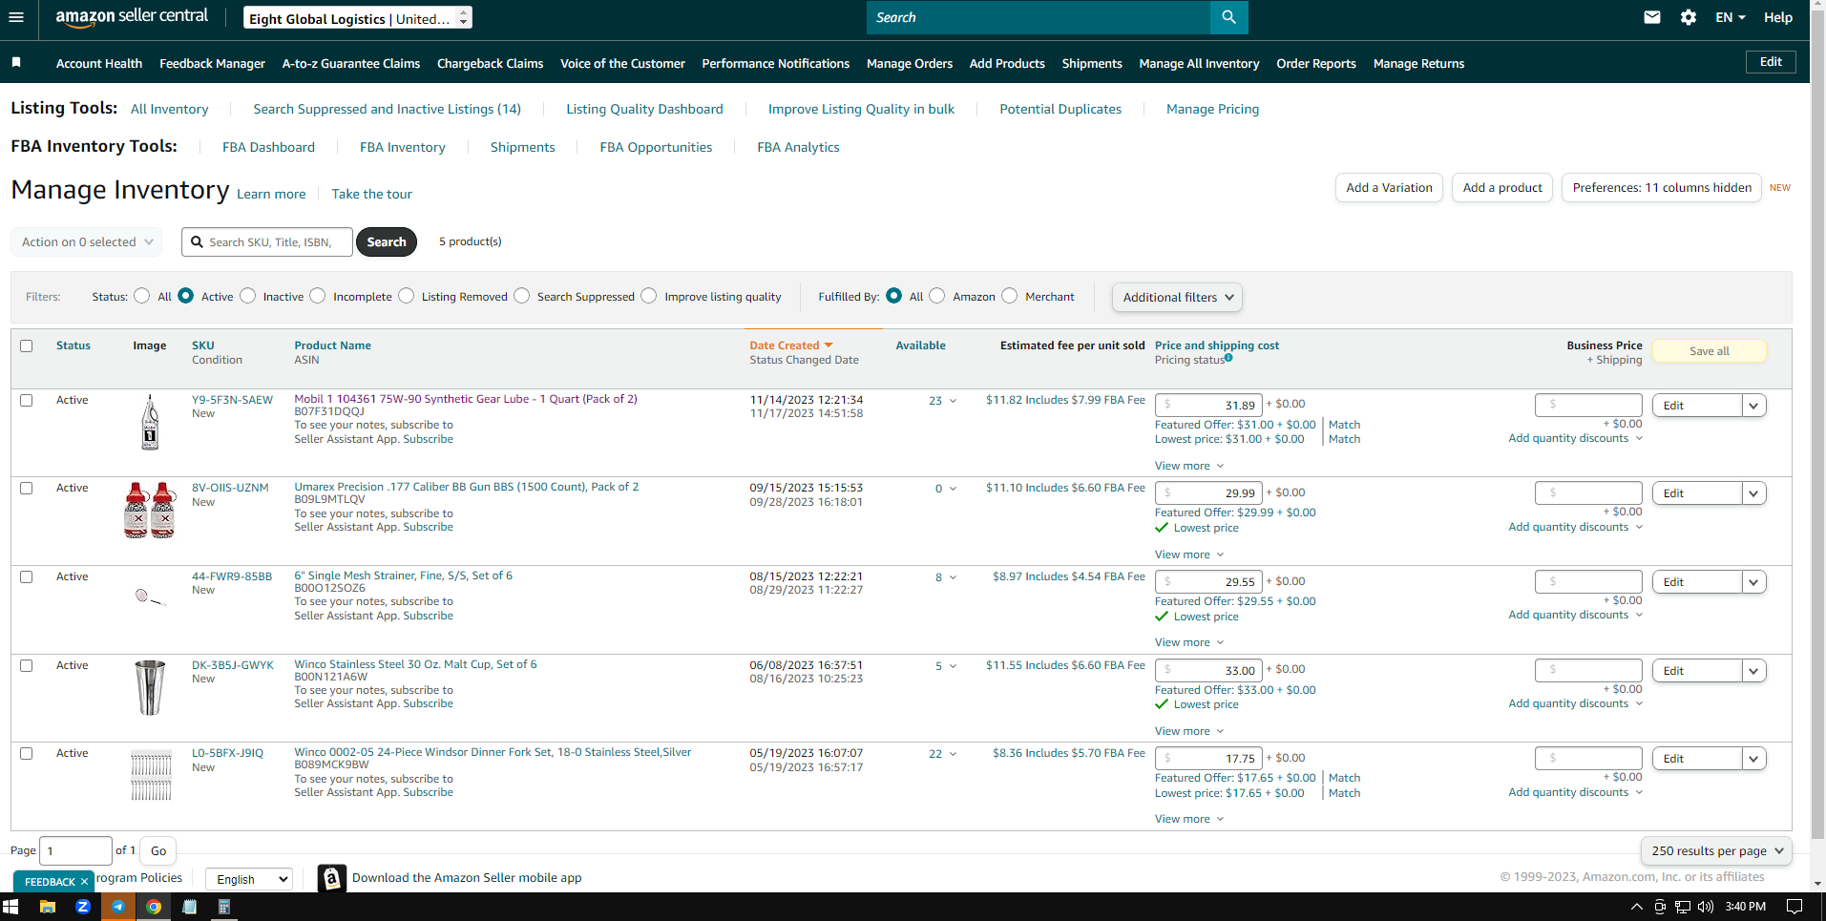
Task: Click the Amazon Seller mobile app icon
Action: (331, 878)
